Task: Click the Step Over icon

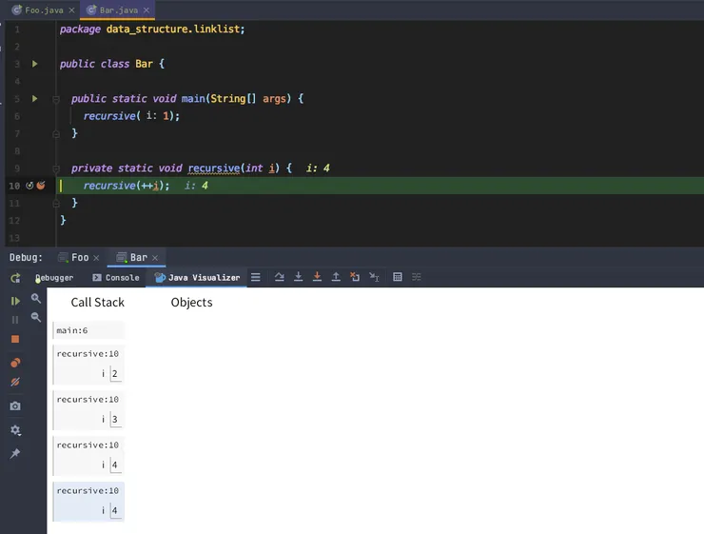Action: (279, 278)
